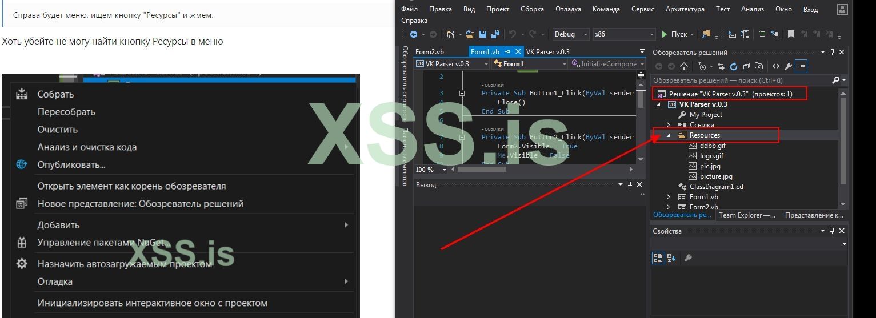This screenshot has width=876, height=318.
Task: Toggle Categorized view in Properties panel
Action: [x=658, y=258]
